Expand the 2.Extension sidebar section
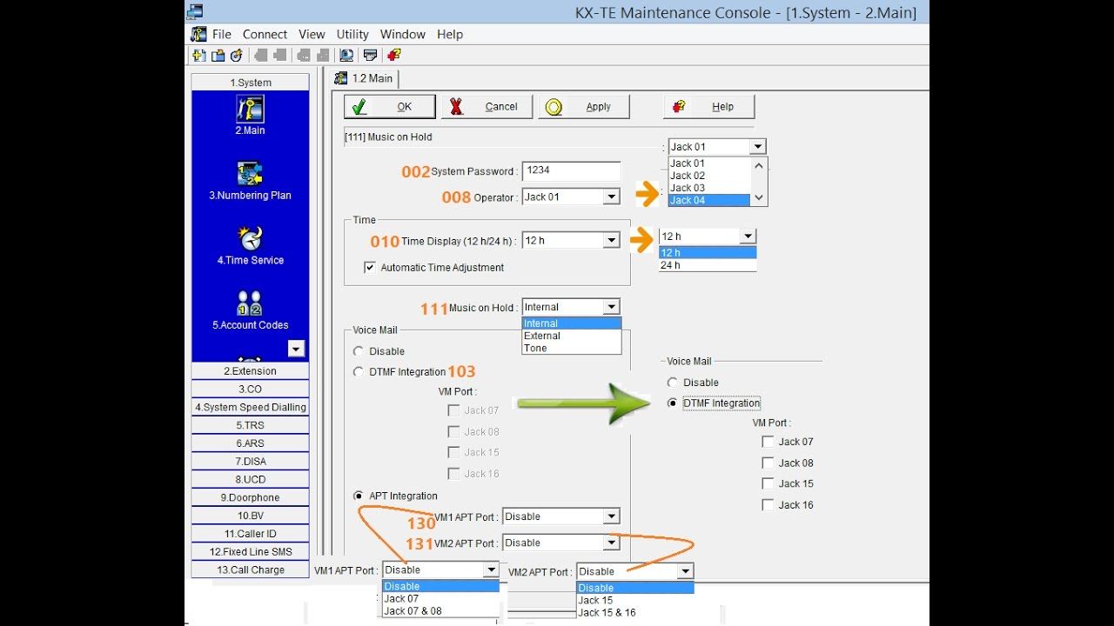The image size is (1114, 626). coord(251,371)
